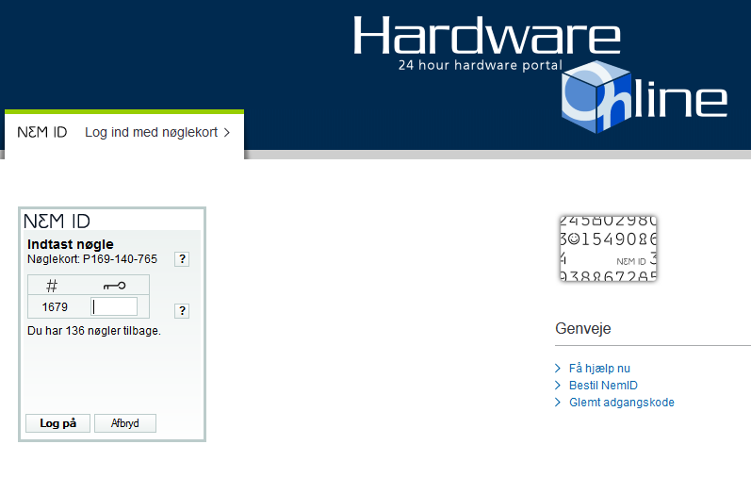Open the Få hjælp nu link
Image resolution: width=751 pixels, height=494 pixels.
(x=599, y=369)
